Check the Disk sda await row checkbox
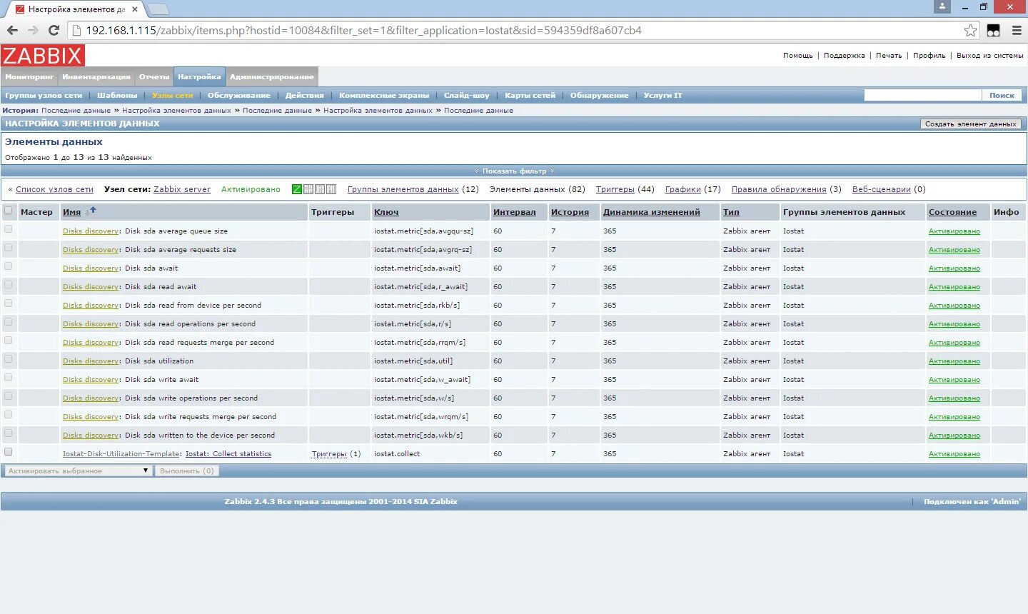This screenshot has height=614, width=1028. (9, 266)
